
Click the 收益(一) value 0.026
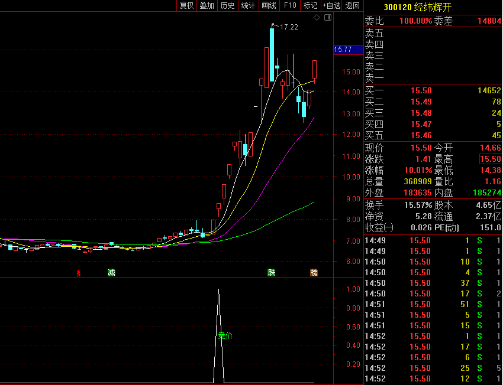421,227
